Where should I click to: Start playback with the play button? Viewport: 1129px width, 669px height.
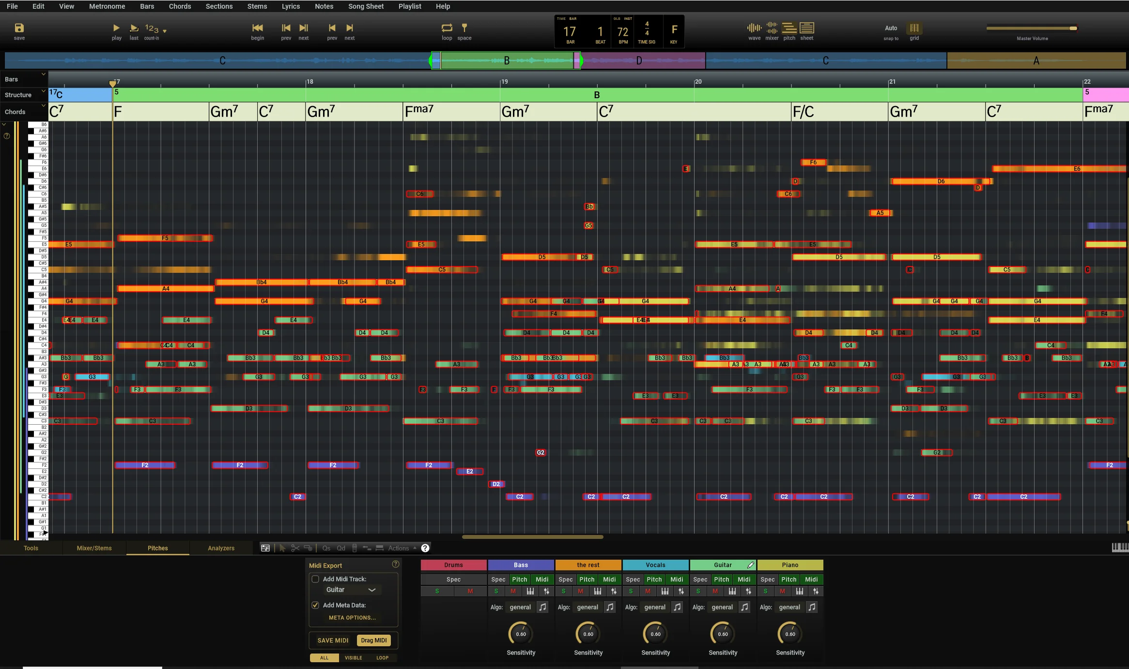(x=116, y=28)
